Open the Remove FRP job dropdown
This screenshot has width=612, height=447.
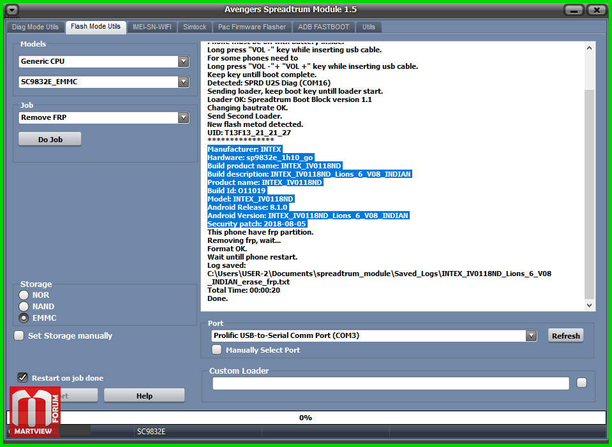click(183, 118)
